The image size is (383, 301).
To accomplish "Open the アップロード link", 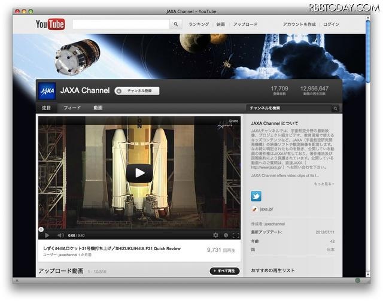I will 245,24.
